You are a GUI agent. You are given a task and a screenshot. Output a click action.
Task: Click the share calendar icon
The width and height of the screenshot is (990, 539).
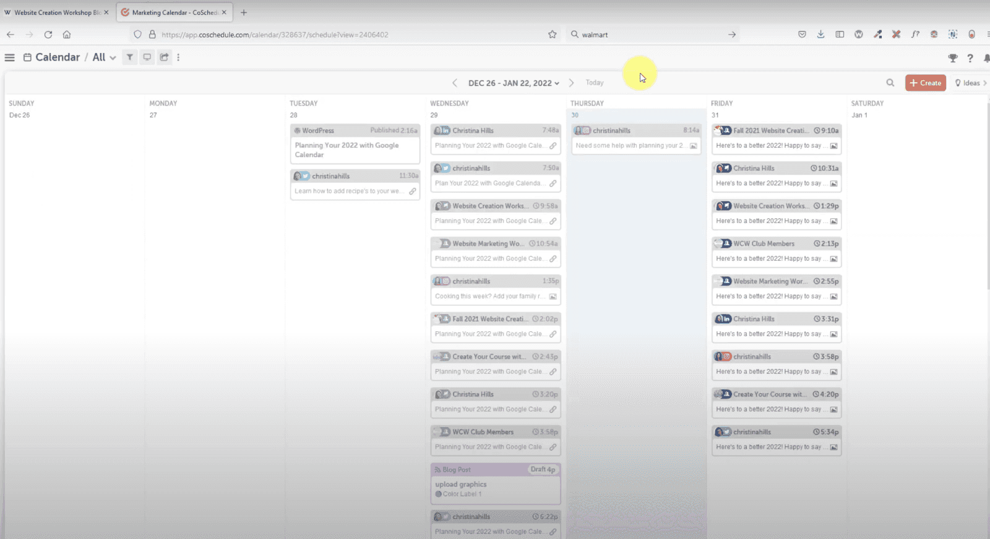(164, 57)
